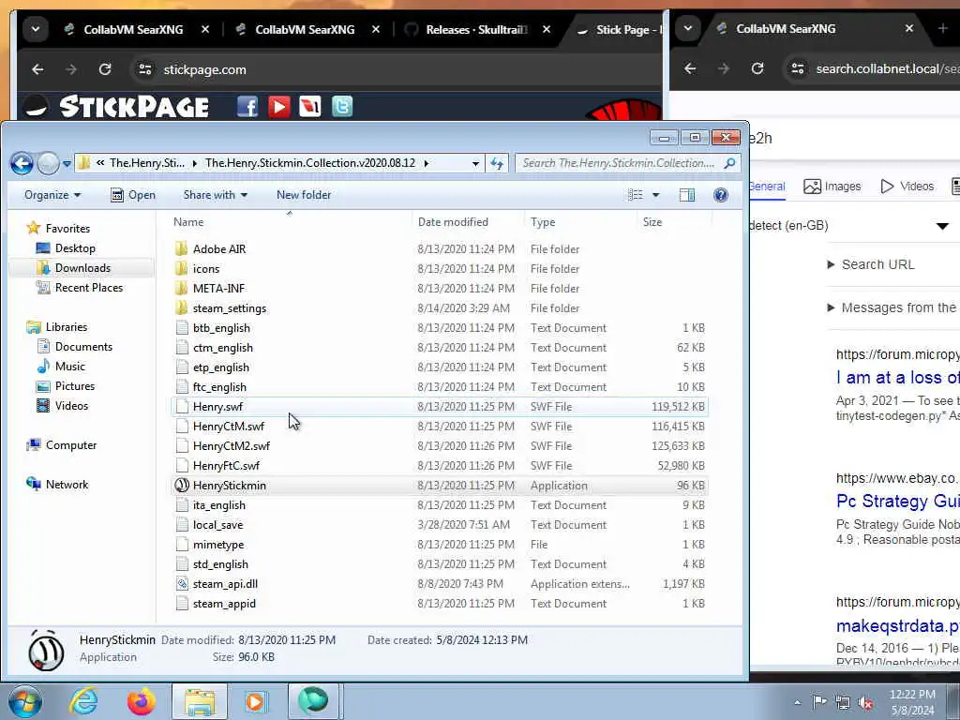Open recent pages dropdown beside Forward button

tap(67, 164)
